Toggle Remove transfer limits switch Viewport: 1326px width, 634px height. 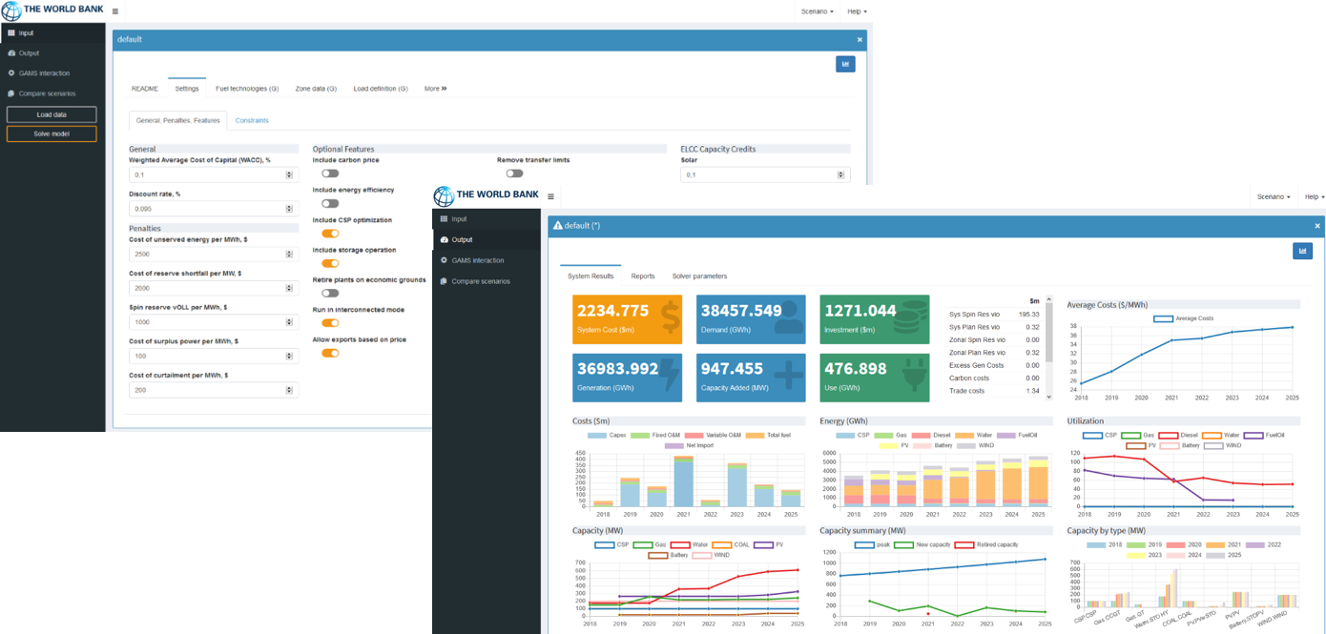point(514,174)
